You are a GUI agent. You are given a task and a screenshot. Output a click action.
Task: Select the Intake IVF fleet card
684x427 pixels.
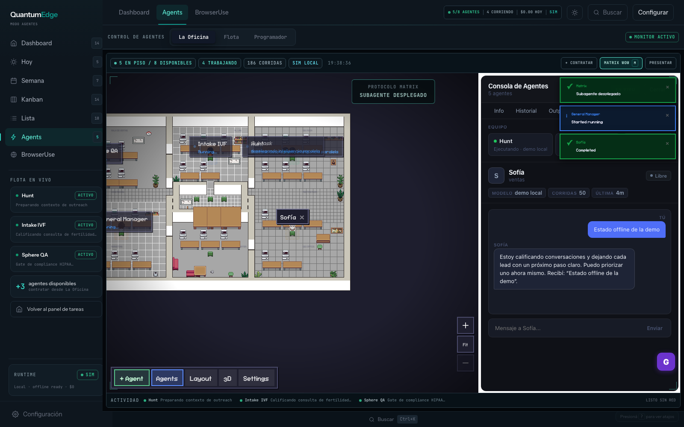click(56, 229)
